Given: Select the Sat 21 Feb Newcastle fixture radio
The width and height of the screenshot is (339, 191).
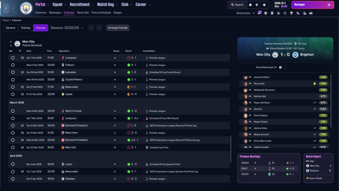Looking at the screenshot, I should tap(13, 87).
